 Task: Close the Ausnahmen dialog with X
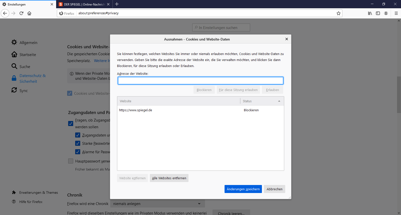(x=286, y=39)
